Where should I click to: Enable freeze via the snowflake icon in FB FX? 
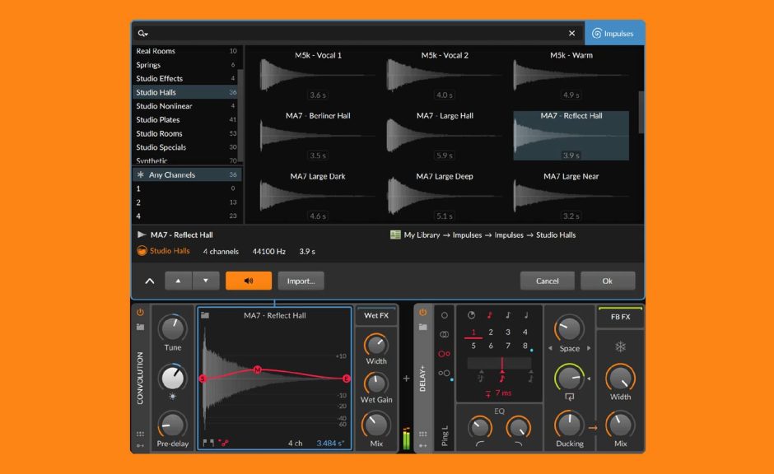pyautogui.click(x=618, y=346)
